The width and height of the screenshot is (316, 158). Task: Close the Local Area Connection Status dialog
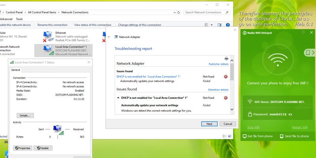[x=88, y=62]
